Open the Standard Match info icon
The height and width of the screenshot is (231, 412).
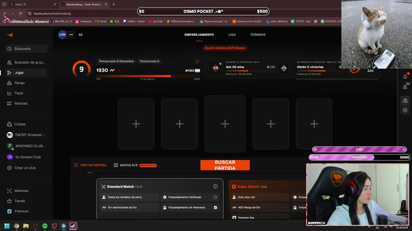pos(215,186)
